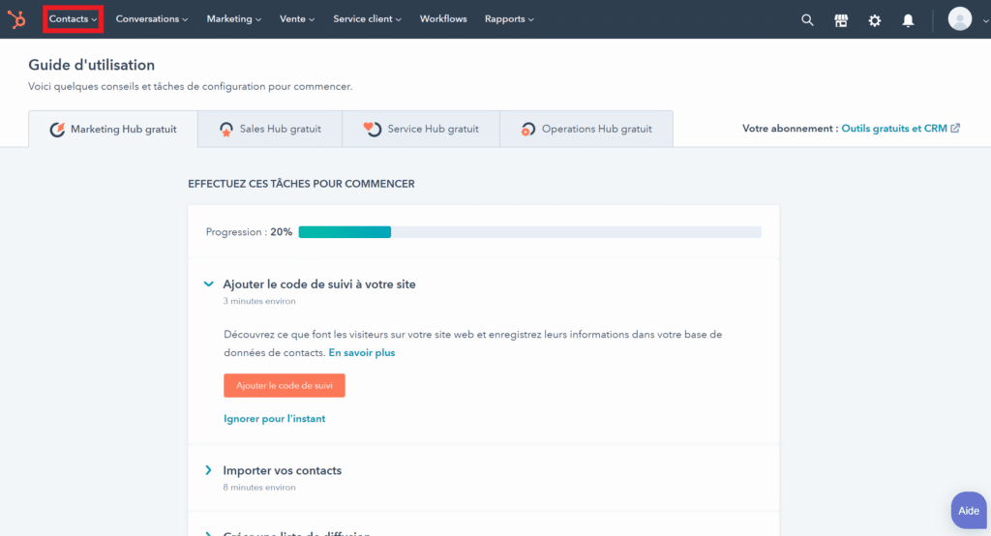Follow the En savoir plus link
991x536 pixels.
coord(362,353)
